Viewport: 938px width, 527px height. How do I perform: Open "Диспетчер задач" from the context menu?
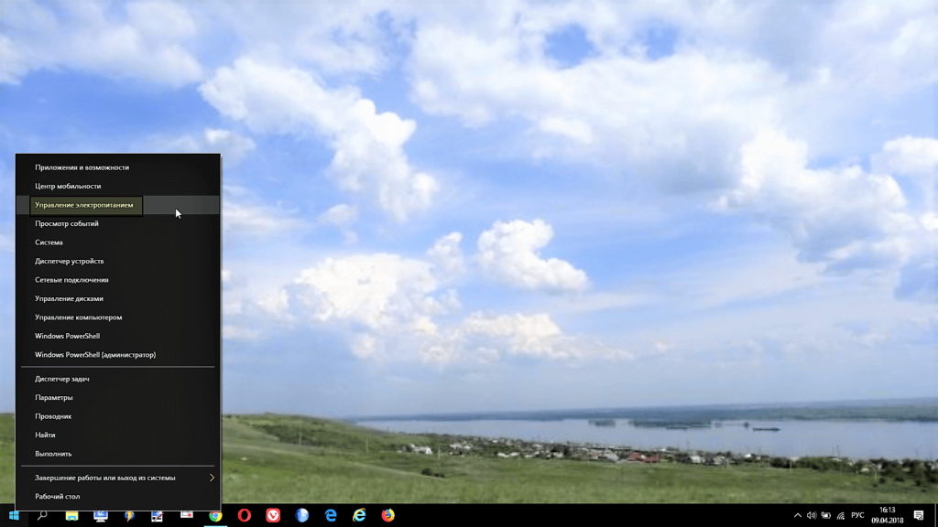click(62, 379)
